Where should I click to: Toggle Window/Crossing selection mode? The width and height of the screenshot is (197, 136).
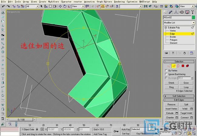click(x=55, y=6)
